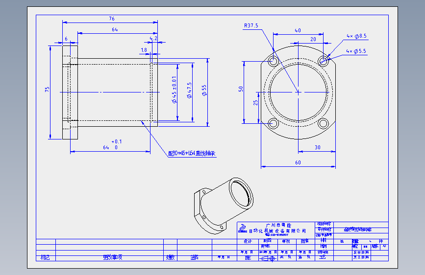Select the 76 overall length dimension

point(112,19)
